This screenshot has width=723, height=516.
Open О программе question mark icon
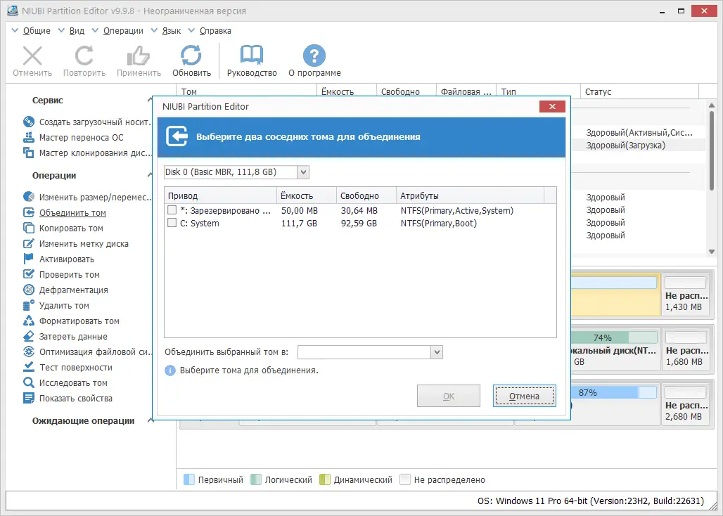click(x=314, y=56)
